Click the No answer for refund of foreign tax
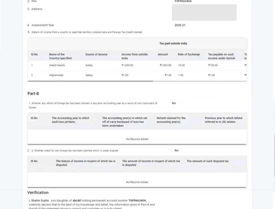The height and width of the screenshot is (209, 275). point(174,103)
